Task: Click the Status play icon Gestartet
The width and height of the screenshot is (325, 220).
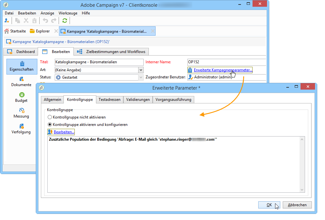Action: click(58, 77)
